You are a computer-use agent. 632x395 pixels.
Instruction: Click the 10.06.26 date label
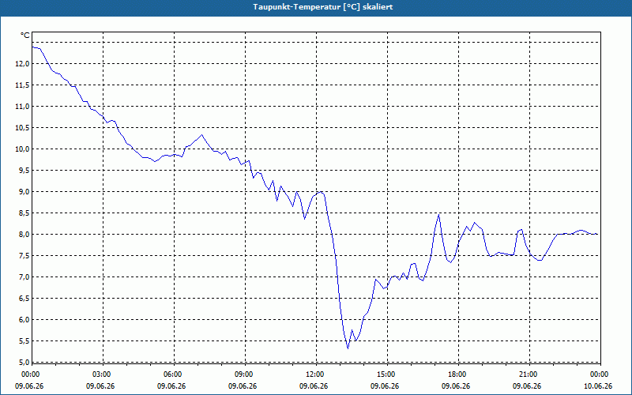pos(598,386)
